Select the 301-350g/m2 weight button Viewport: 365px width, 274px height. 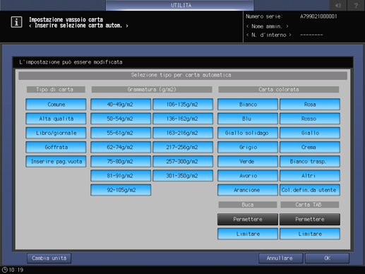tap(183, 176)
